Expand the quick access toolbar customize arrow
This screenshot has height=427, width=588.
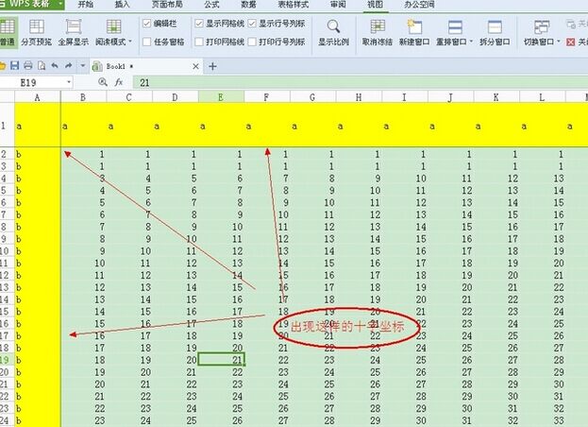point(83,66)
